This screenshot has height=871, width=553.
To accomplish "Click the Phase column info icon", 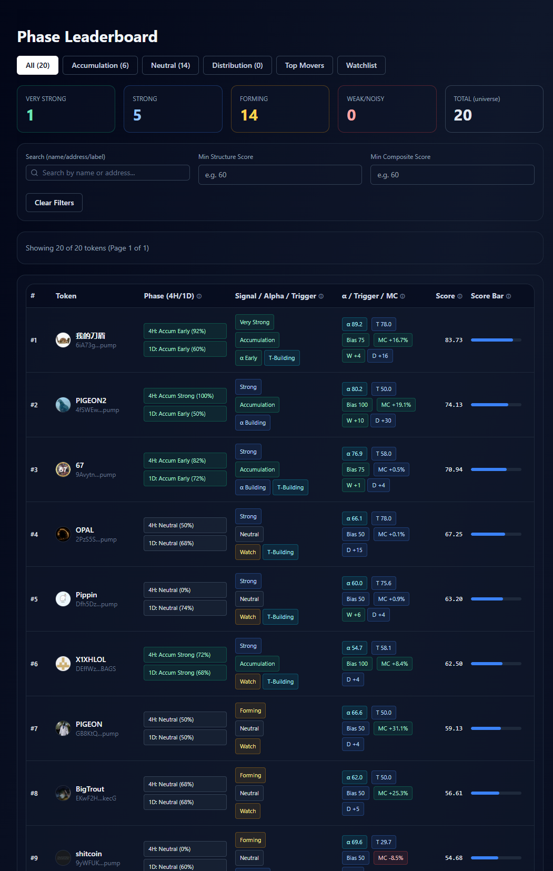I will [x=199, y=296].
